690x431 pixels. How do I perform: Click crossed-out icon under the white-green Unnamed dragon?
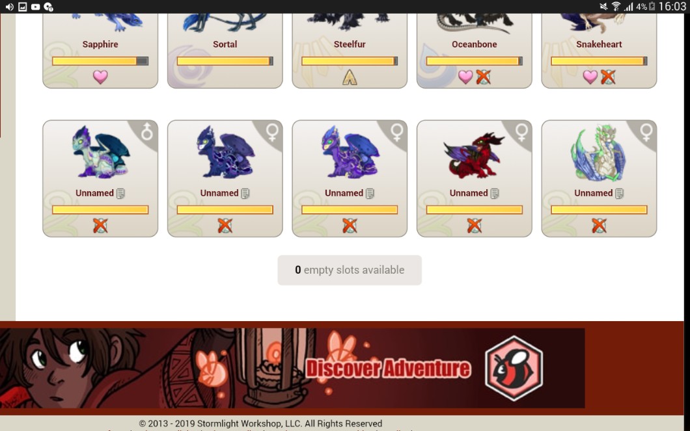coord(599,226)
